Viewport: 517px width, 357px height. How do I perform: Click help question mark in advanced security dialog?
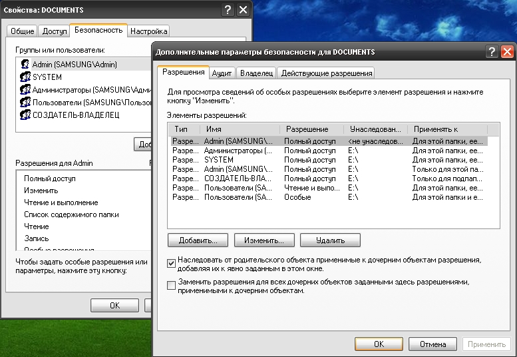pyautogui.click(x=492, y=52)
